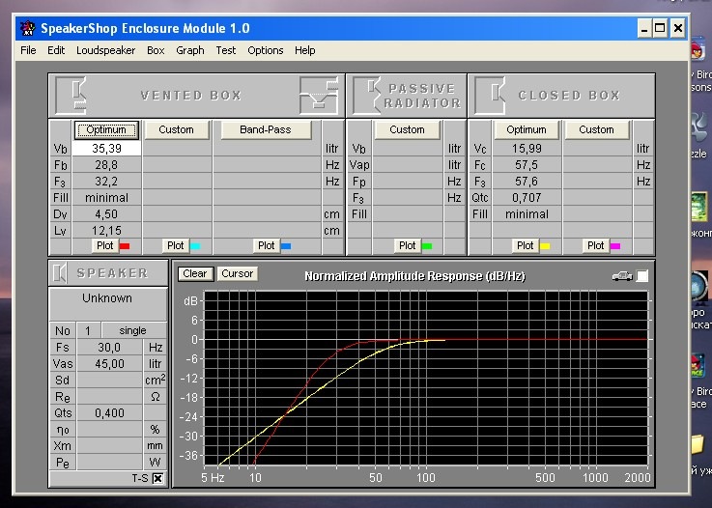Click the vented box enclosure icon

71,96
